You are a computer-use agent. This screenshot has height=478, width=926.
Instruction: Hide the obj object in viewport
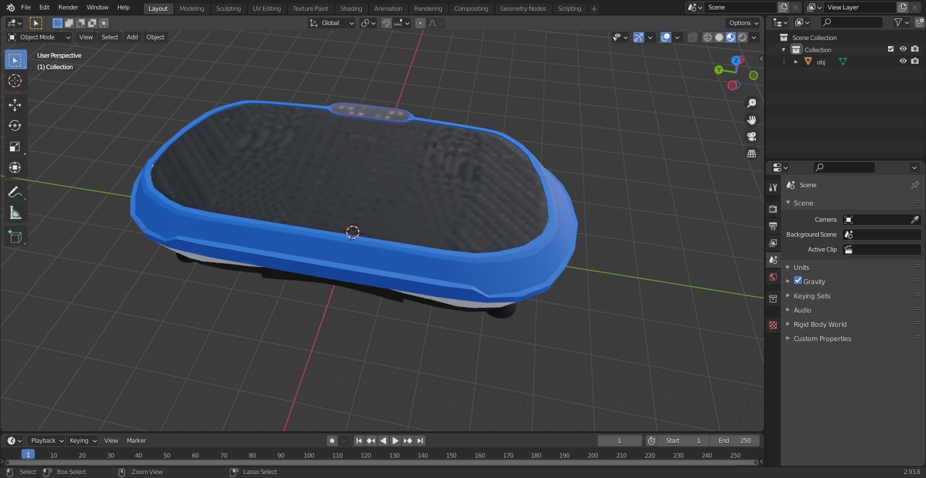click(x=903, y=61)
